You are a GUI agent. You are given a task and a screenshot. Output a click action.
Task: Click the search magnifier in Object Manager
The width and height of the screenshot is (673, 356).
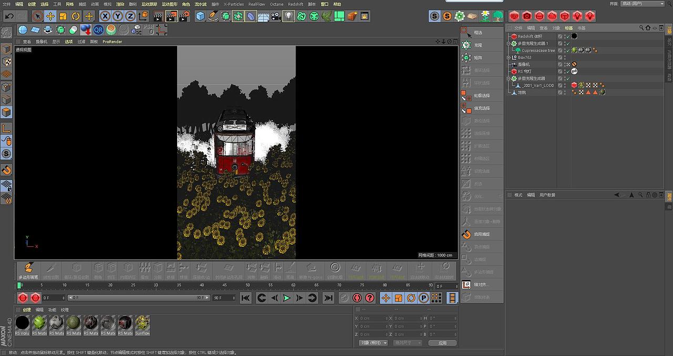641,28
